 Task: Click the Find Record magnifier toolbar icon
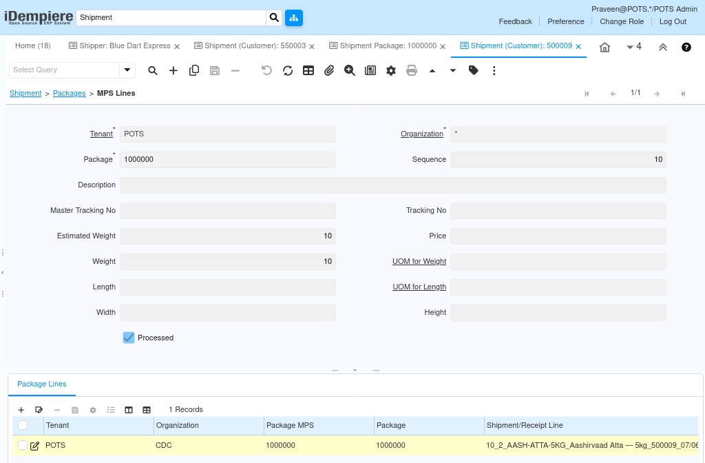coord(153,71)
